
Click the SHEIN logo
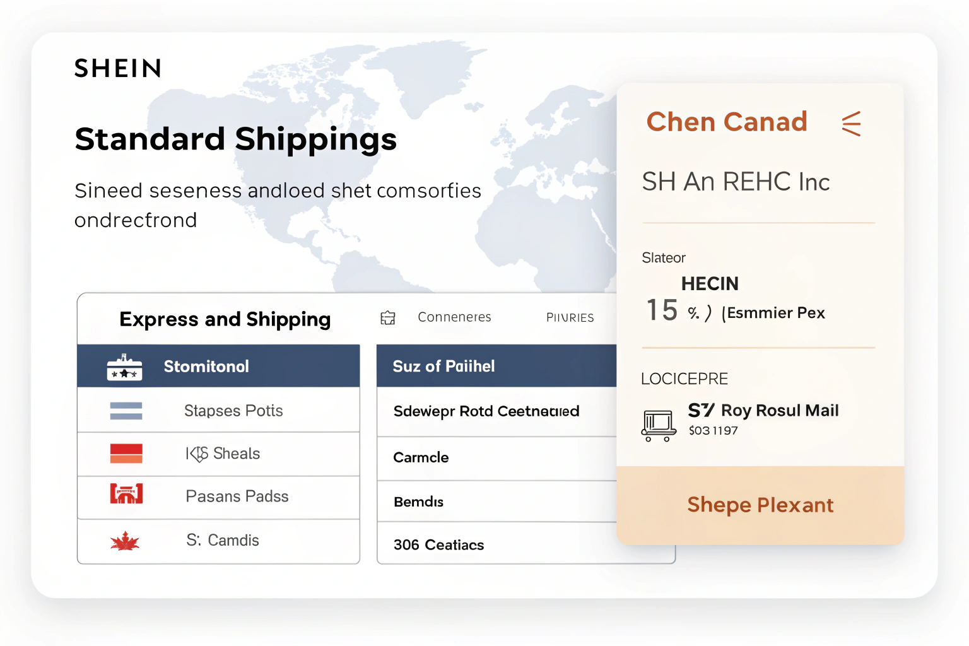[118, 68]
